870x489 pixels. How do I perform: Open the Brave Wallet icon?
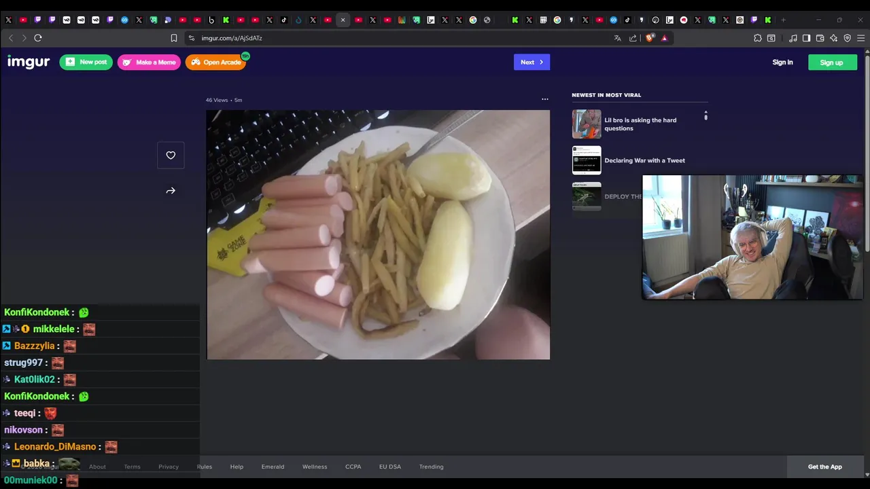click(x=820, y=38)
